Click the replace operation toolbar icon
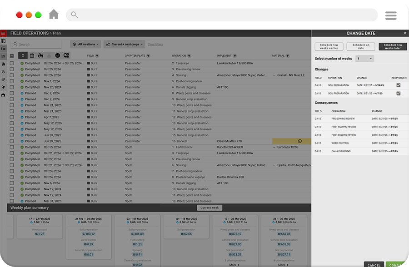The height and width of the screenshot is (267, 409). click(x=66, y=55)
